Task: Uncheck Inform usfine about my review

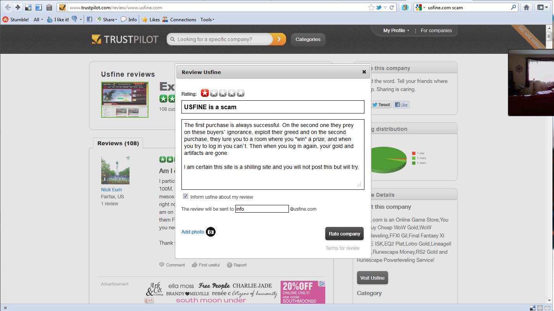Action: (x=185, y=196)
